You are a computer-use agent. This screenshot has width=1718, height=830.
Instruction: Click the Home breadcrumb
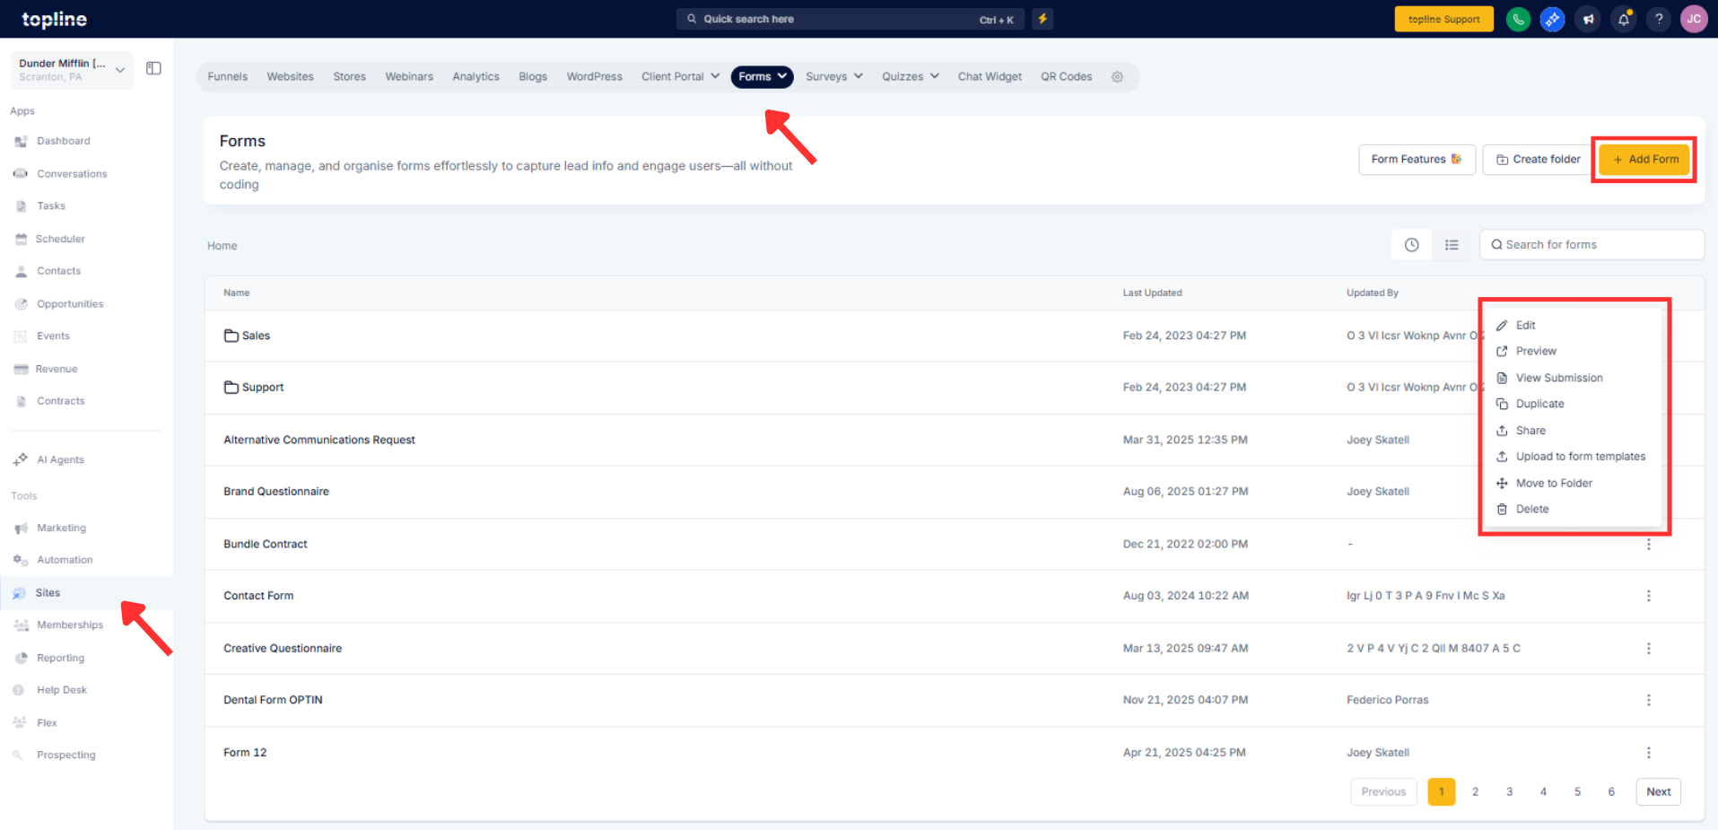click(x=222, y=246)
